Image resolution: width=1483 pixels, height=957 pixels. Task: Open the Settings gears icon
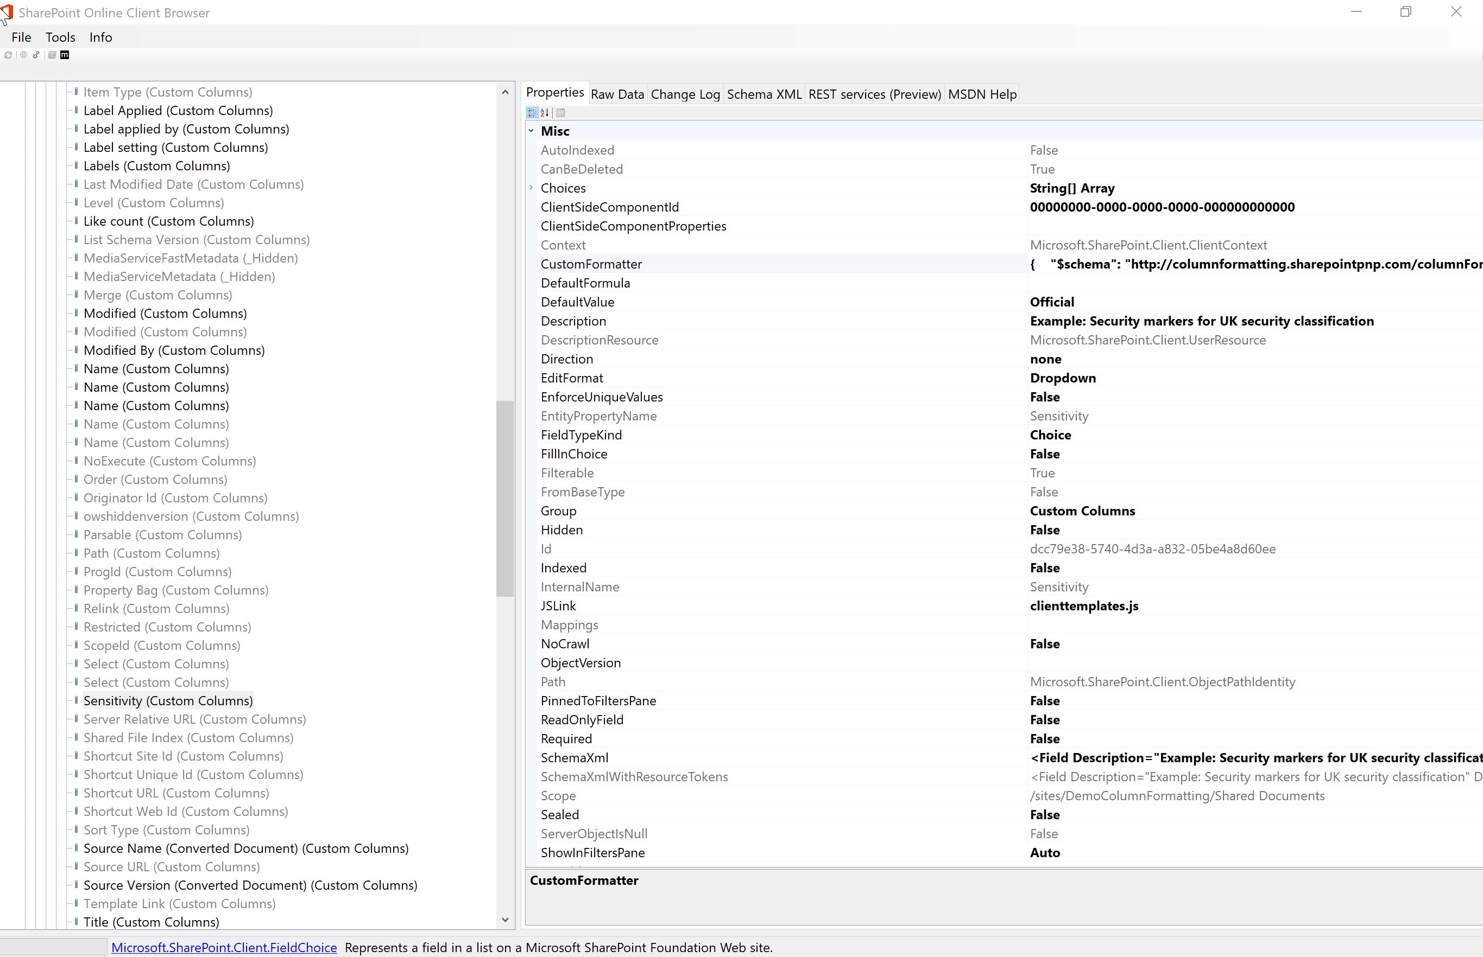tap(35, 55)
